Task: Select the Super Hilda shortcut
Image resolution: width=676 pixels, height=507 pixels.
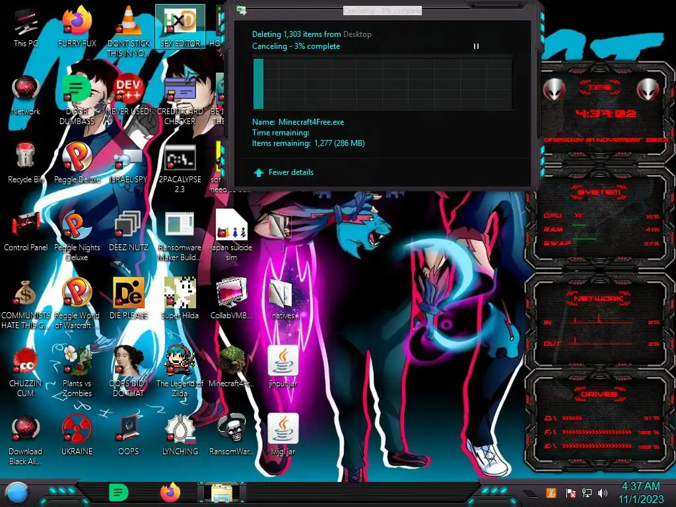Action: (180, 300)
